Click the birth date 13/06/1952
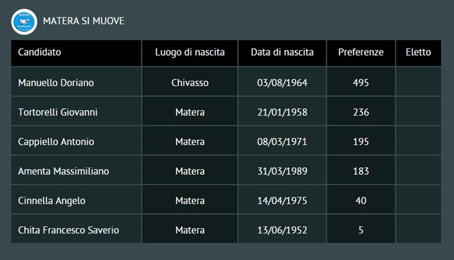 click(x=282, y=230)
